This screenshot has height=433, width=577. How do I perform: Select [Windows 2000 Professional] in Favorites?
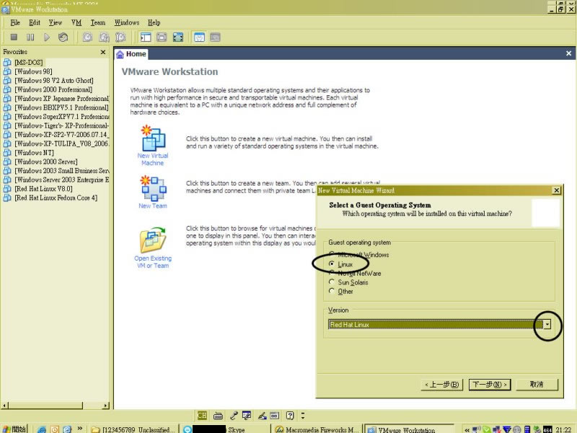point(53,89)
